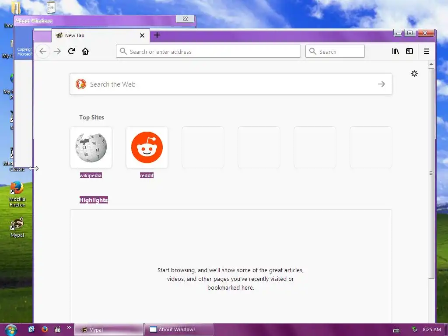Image resolution: width=448 pixels, height=336 pixels.
Task: Close the About Windows dialog
Action: pyautogui.click(x=185, y=19)
